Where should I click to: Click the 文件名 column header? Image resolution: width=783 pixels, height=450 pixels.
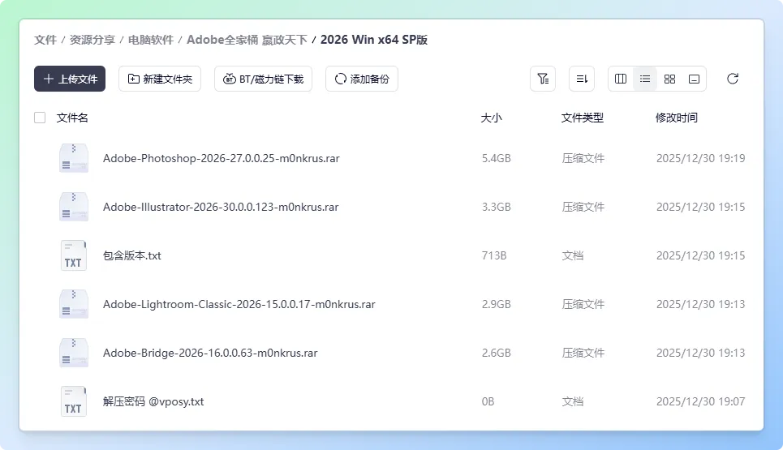click(x=72, y=118)
